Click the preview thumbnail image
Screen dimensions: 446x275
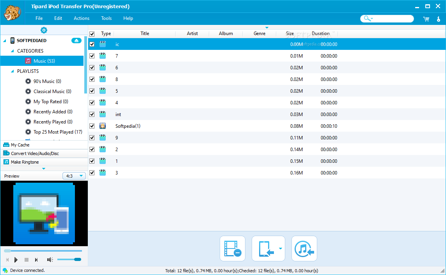44,213
